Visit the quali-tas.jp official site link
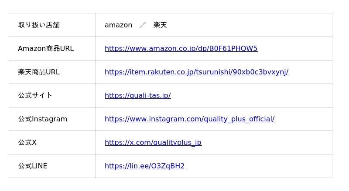The image size is (349, 191). click(137, 96)
